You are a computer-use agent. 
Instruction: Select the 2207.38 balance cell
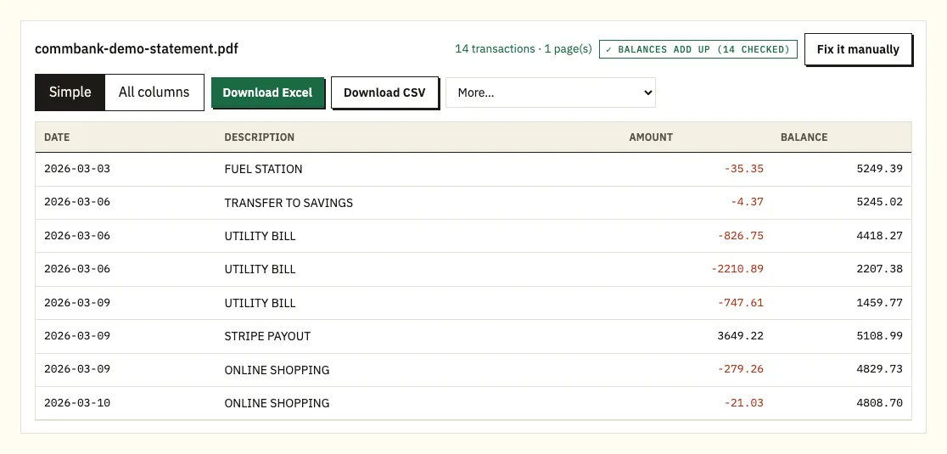click(879, 269)
